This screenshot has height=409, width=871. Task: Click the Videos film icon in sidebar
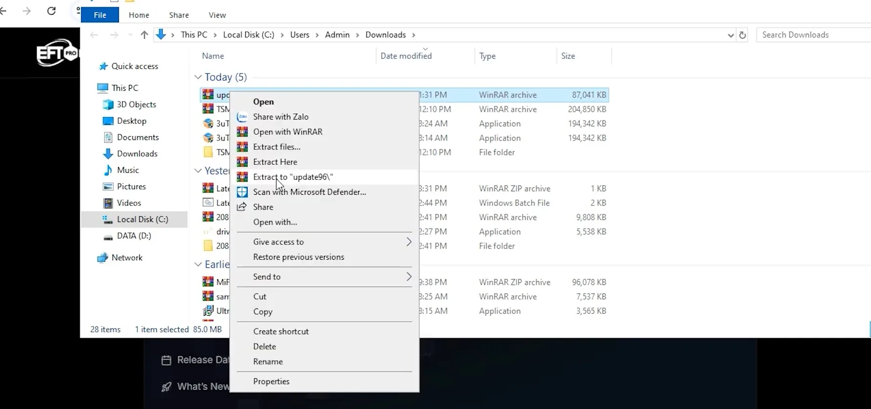[x=108, y=203]
